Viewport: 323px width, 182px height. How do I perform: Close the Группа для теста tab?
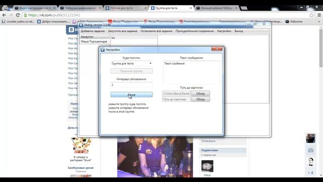click(191, 8)
